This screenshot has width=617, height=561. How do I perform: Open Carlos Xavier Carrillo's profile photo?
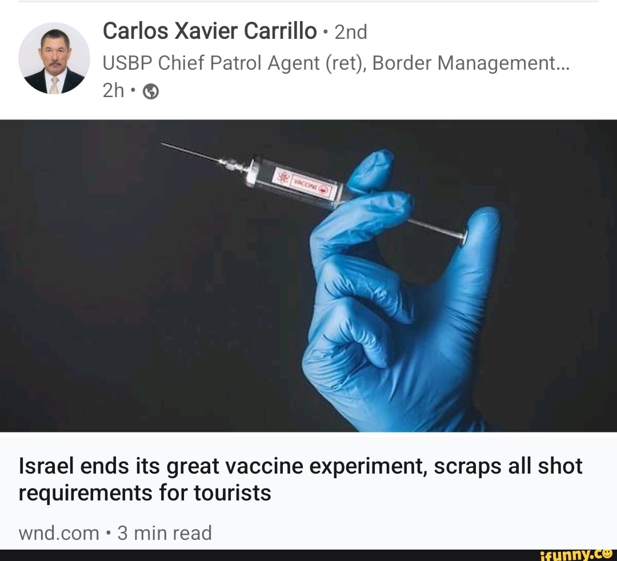click(x=54, y=58)
